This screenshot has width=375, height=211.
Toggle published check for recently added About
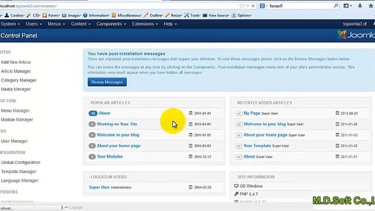[238, 156]
